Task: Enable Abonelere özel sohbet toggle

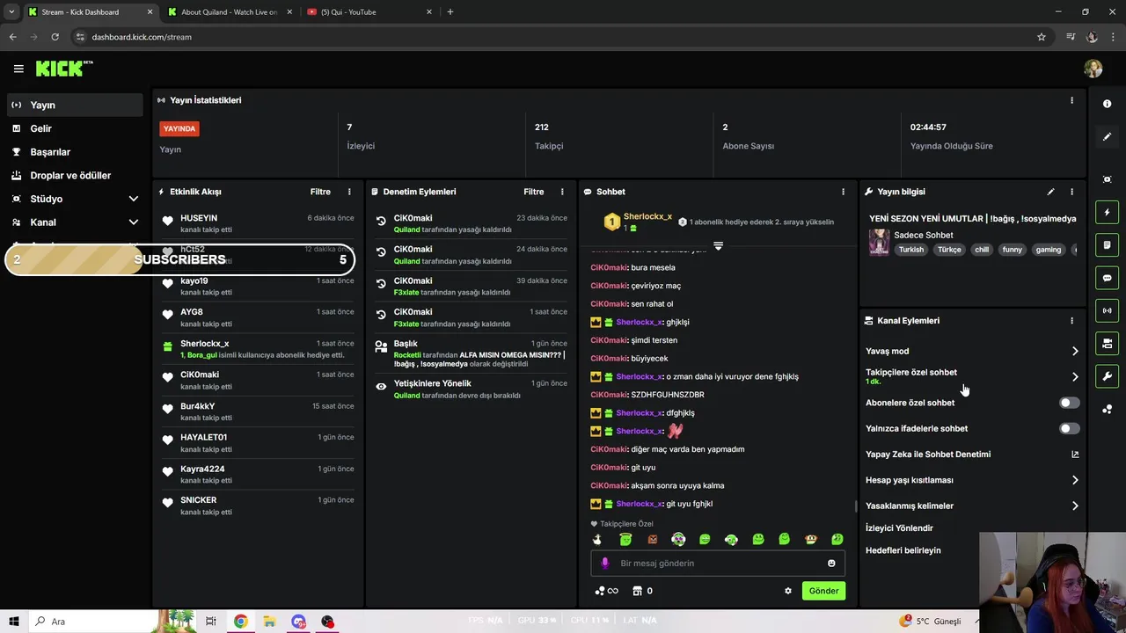Action: coord(1069,403)
